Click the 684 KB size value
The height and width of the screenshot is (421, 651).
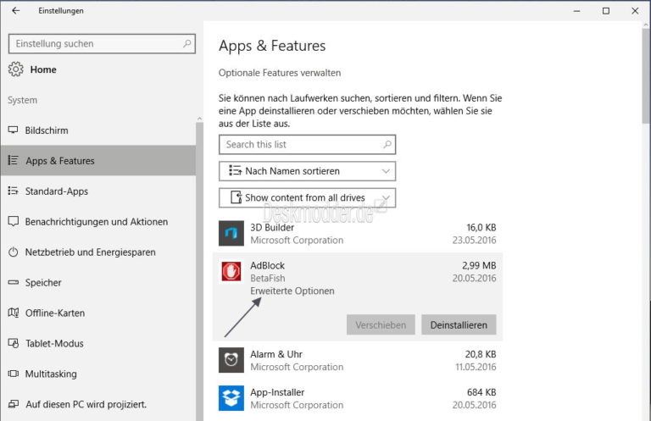(481, 392)
